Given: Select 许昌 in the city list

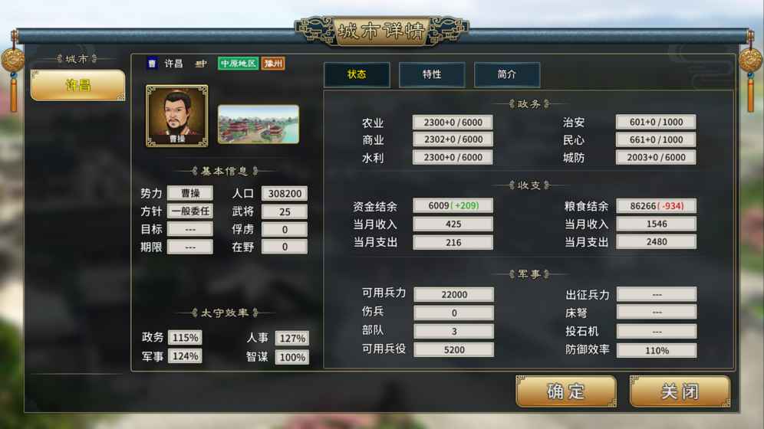Looking at the screenshot, I should 78,85.
